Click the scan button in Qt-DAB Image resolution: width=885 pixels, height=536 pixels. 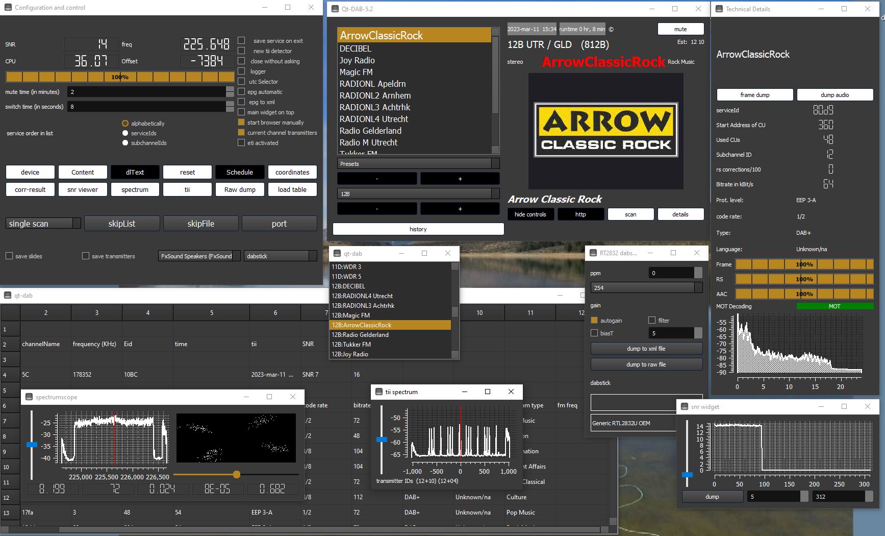(x=630, y=214)
